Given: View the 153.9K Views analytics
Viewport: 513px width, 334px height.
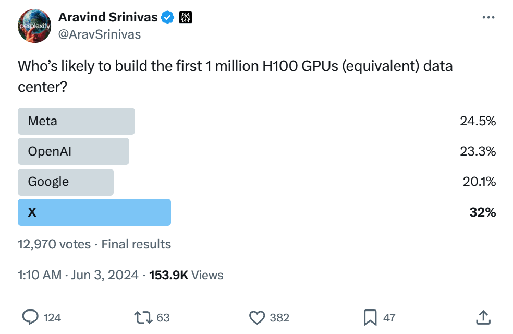Looking at the screenshot, I should click(x=186, y=275).
